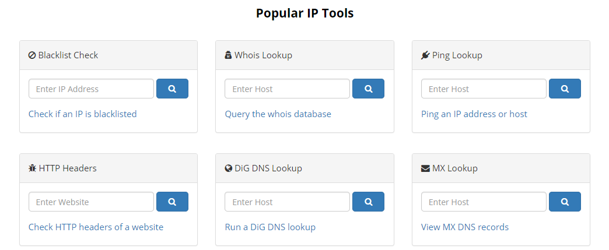Click the DiG DNS Lookup globe icon

coord(229,168)
